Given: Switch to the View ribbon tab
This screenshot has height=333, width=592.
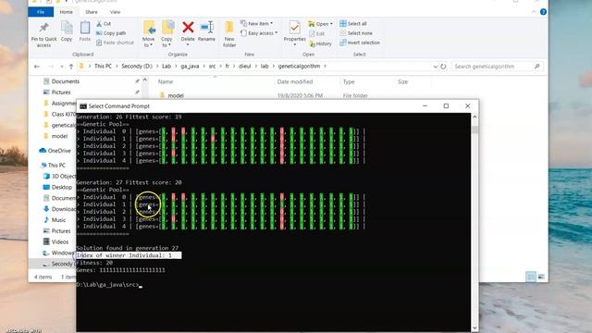Looking at the screenshot, I should tap(115, 12).
